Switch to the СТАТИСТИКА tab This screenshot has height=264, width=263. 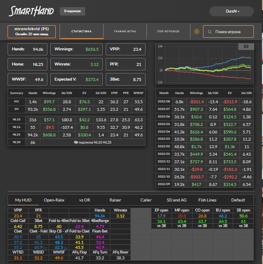click(81, 31)
